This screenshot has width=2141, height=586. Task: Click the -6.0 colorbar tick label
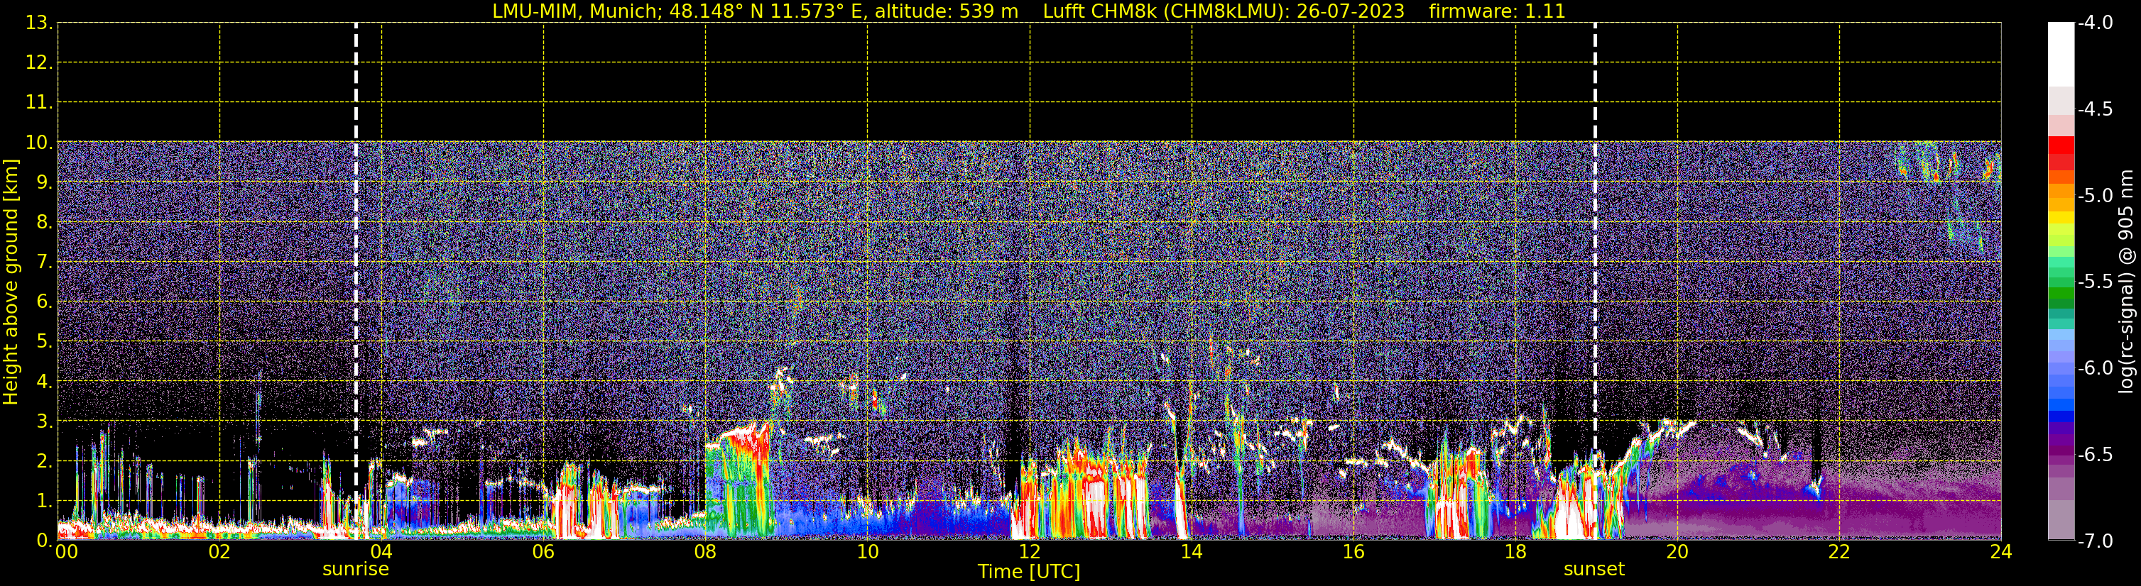coord(2094,367)
